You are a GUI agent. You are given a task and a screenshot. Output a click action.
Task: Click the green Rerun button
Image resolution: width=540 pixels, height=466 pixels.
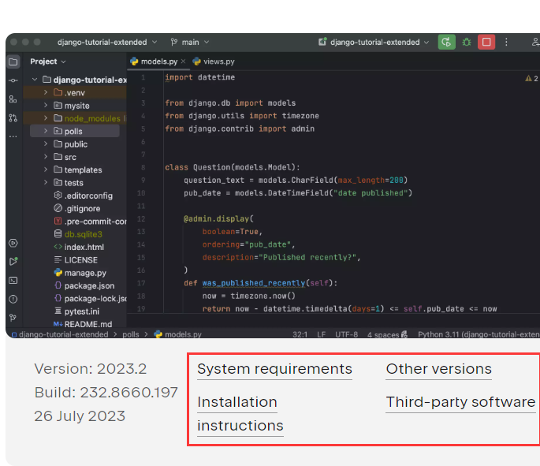click(x=447, y=42)
